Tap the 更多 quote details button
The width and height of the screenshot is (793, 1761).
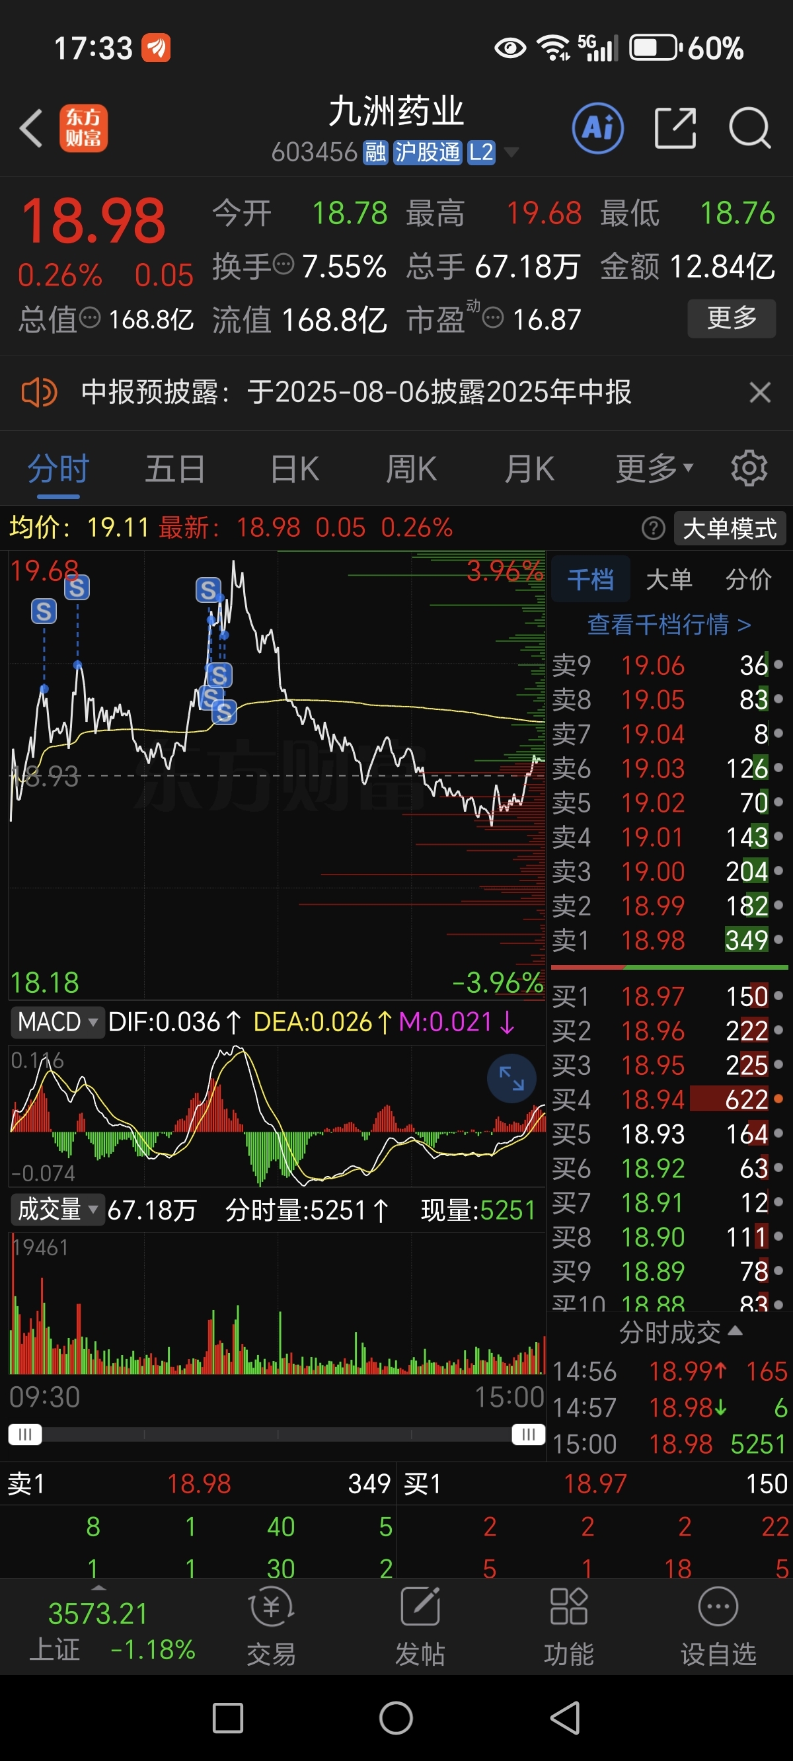[732, 318]
